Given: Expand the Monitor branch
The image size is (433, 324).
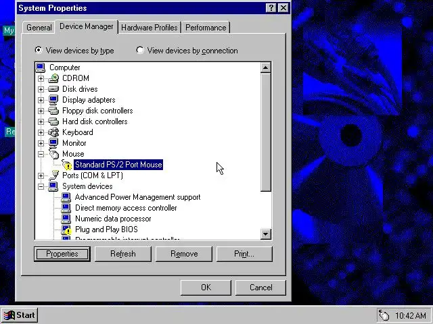Looking at the screenshot, I should pos(41,143).
